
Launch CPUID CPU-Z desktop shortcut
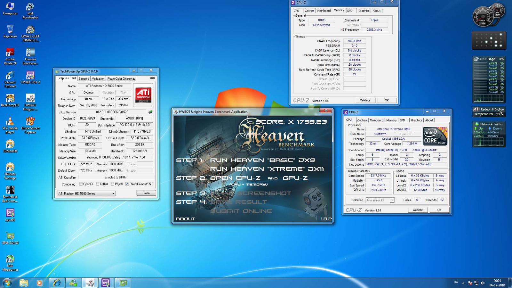(30, 77)
